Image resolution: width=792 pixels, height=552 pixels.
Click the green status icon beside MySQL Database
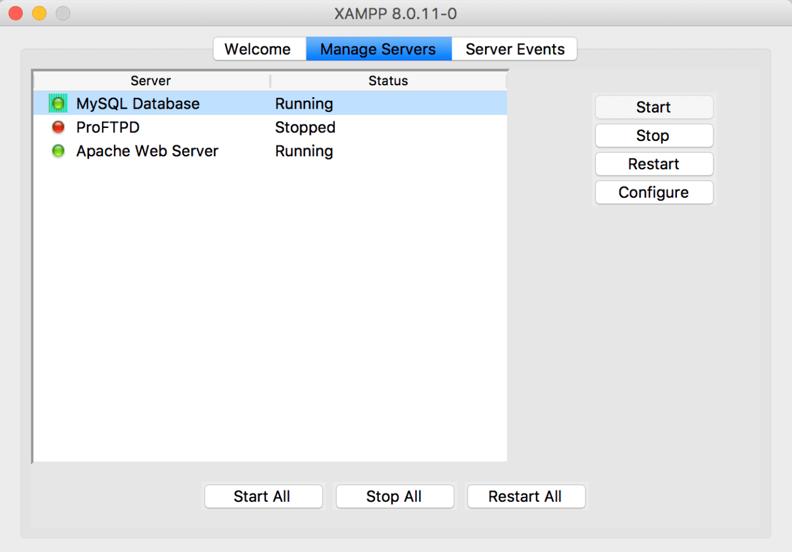(58, 103)
